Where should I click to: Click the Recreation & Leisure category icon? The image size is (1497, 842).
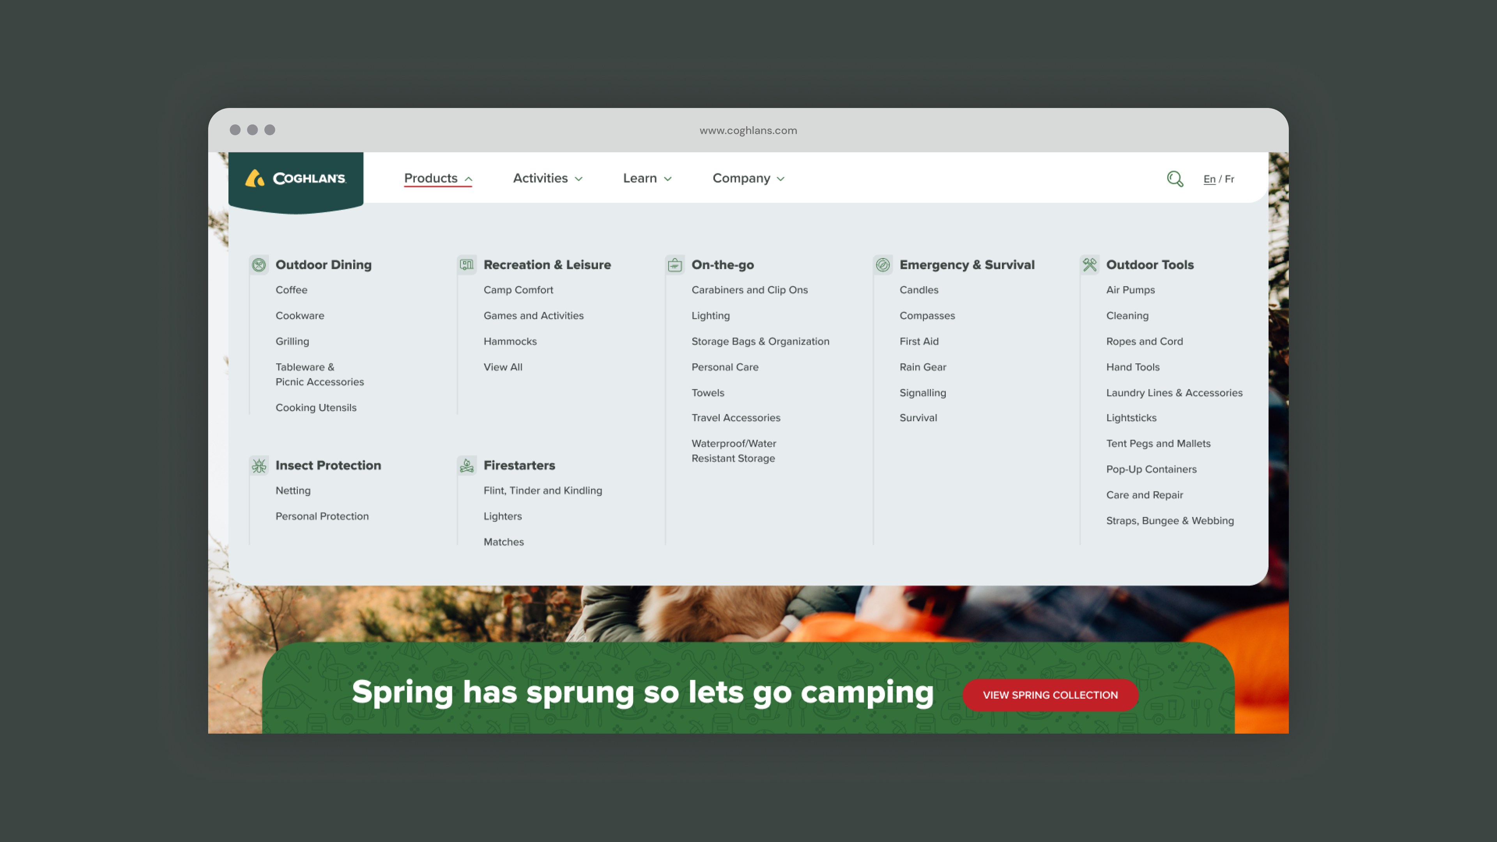[x=467, y=265]
